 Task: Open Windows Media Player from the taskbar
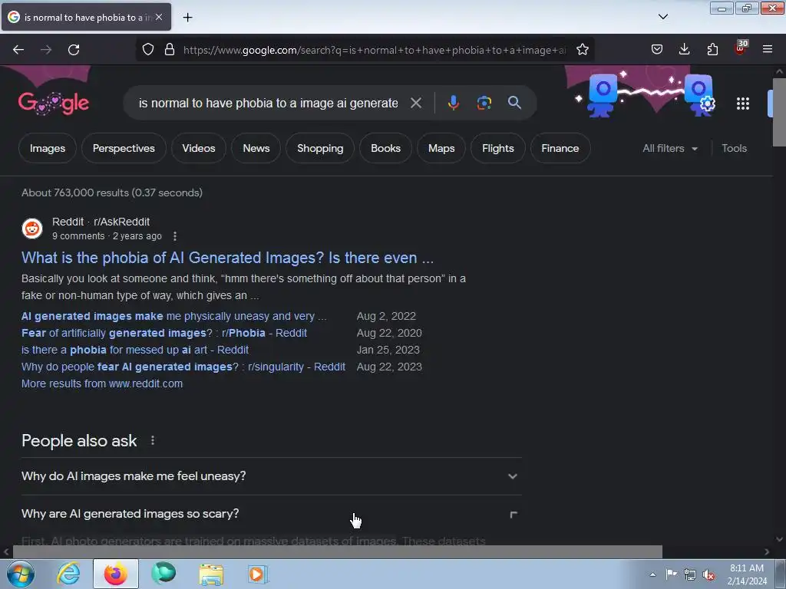tap(258, 574)
